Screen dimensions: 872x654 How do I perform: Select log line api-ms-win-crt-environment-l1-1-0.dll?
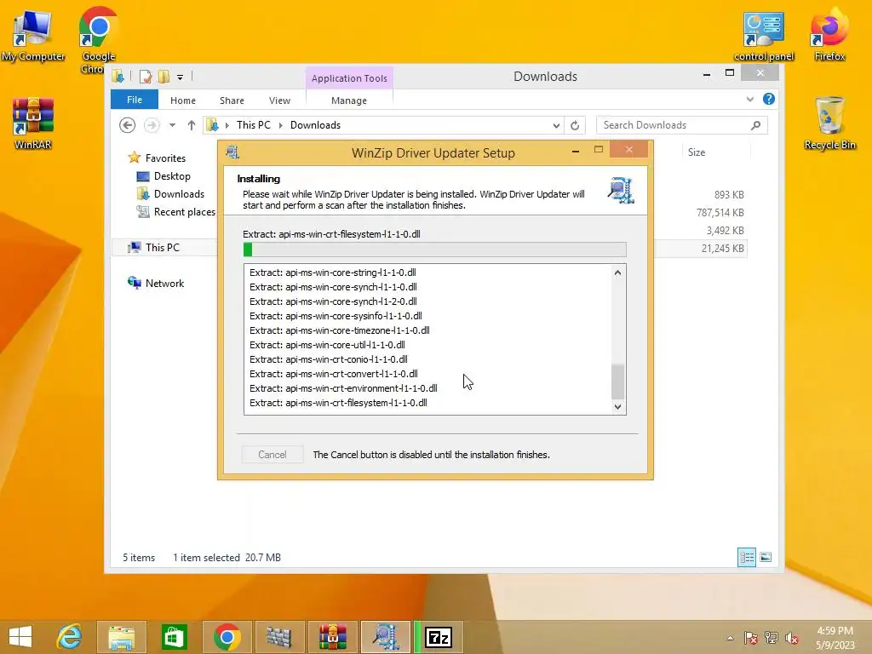click(343, 388)
